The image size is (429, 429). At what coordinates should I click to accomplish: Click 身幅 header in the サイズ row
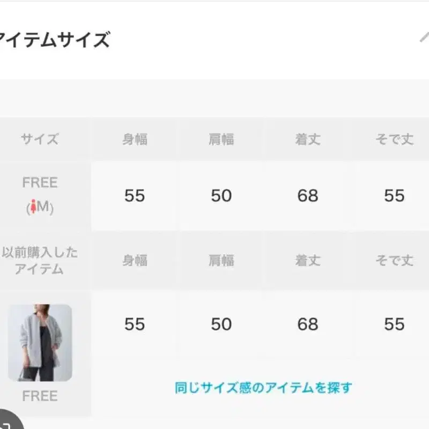click(x=135, y=140)
